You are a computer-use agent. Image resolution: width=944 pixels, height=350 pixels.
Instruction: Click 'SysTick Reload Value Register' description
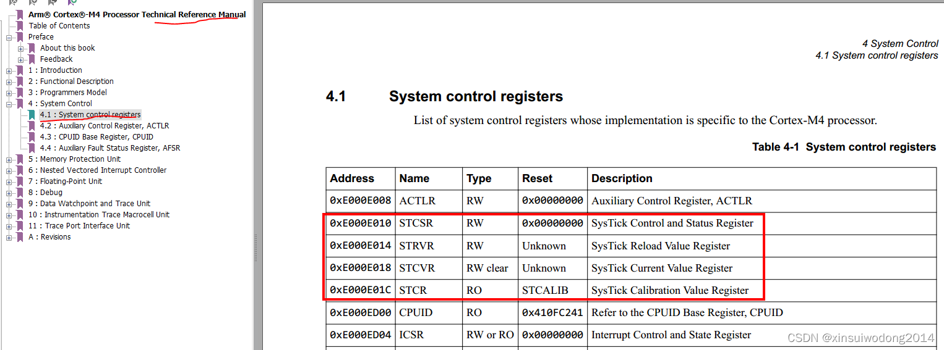[x=661, y=246]
